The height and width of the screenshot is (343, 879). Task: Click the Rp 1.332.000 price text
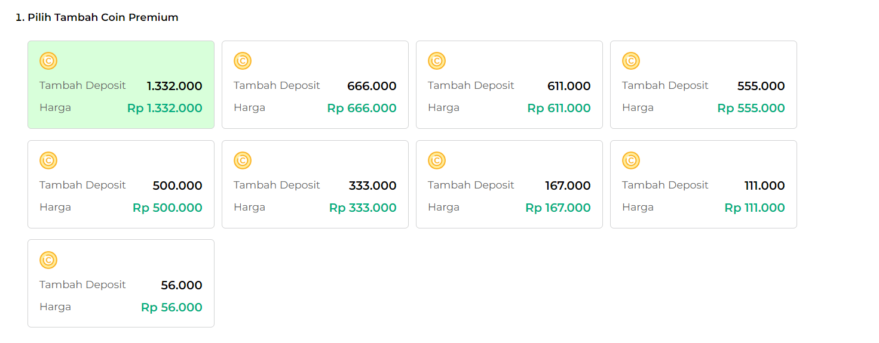click(x=165, y=108)
